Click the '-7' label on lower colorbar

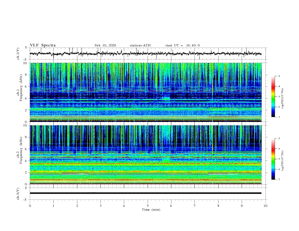pyautogui.click(x=279, y=180)
